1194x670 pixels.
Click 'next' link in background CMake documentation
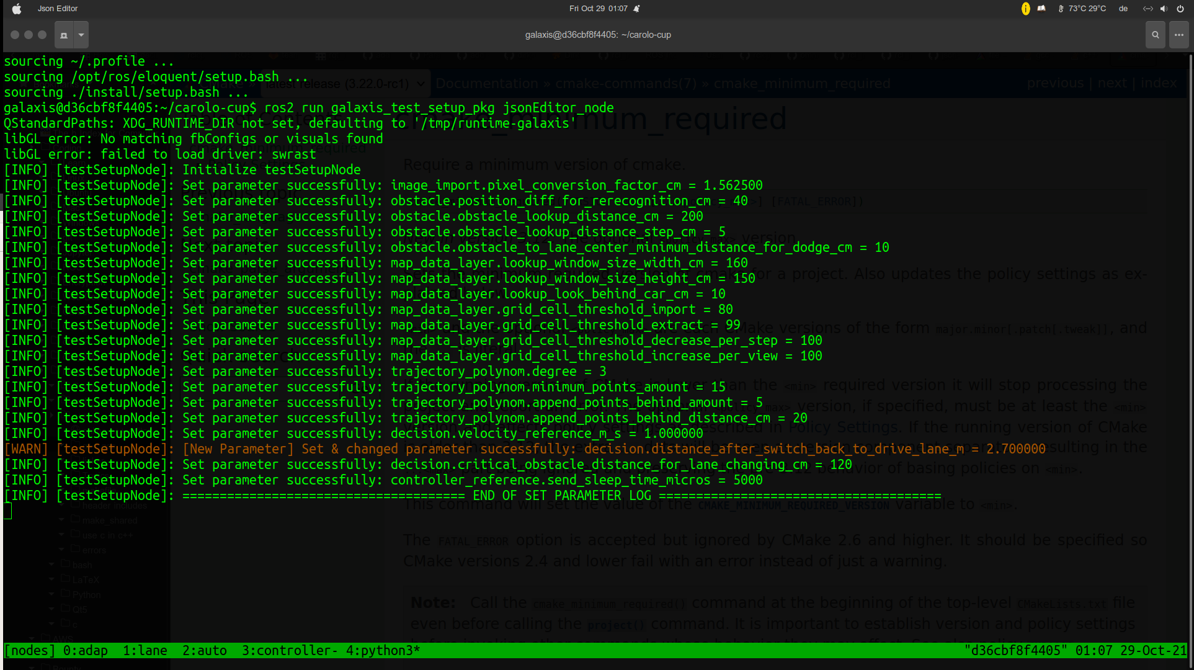click(1112, 83)
